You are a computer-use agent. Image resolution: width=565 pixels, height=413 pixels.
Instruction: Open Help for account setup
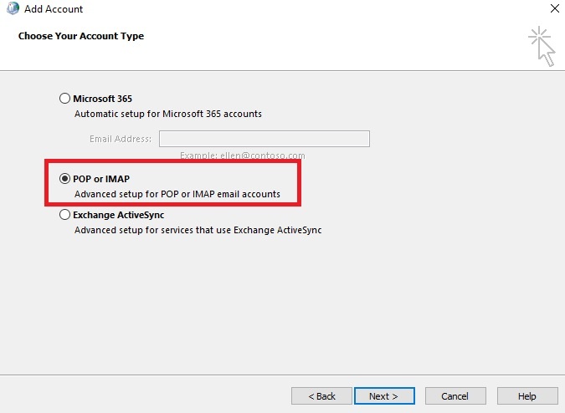point(527,396)
